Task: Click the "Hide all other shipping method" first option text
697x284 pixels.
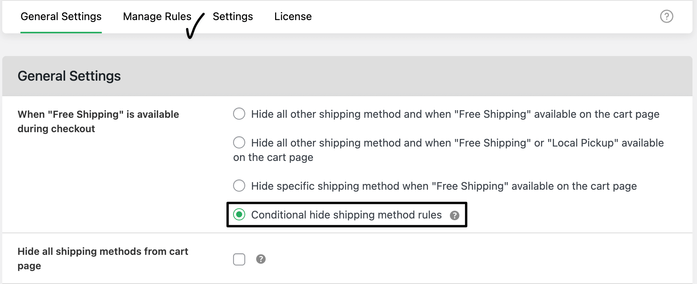Action: (x=455, y=114)
